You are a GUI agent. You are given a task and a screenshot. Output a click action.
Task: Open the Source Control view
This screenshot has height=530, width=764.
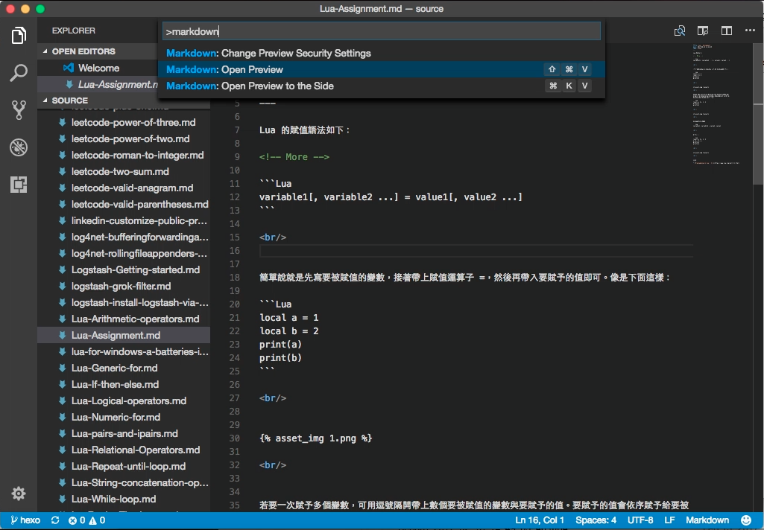point(19,110)
